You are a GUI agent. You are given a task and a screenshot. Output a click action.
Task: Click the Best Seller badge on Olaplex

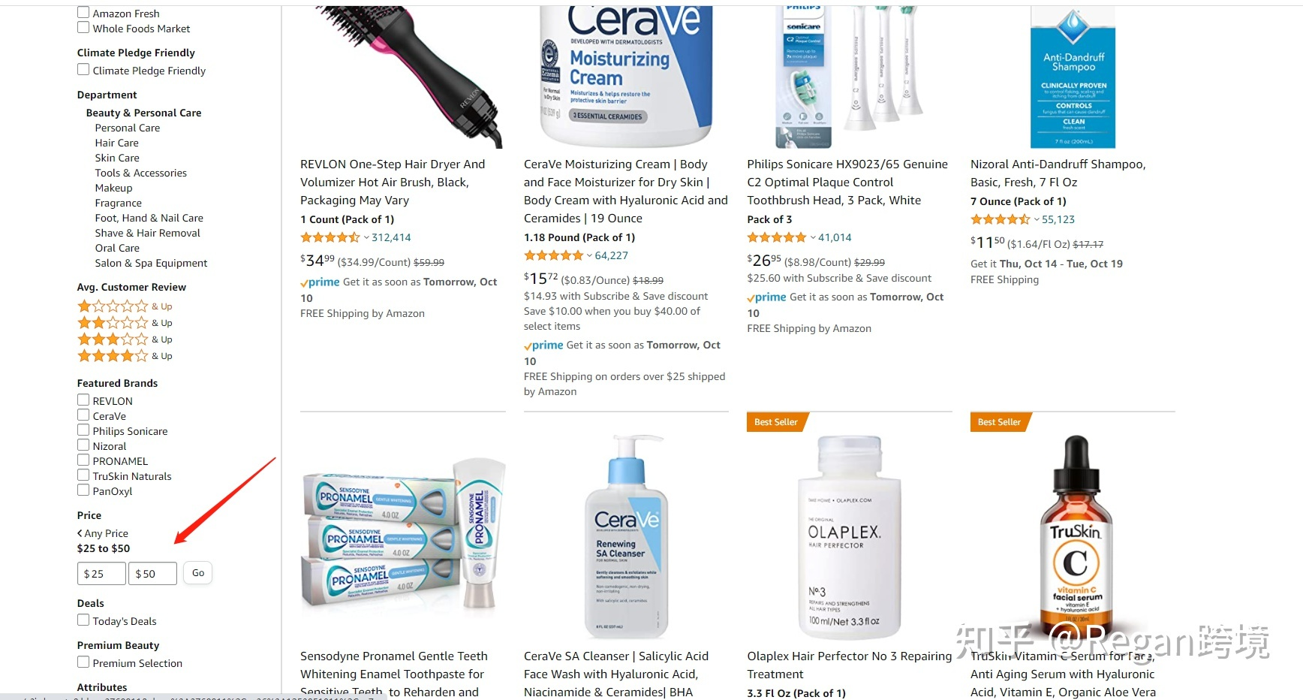pos(776,422)
